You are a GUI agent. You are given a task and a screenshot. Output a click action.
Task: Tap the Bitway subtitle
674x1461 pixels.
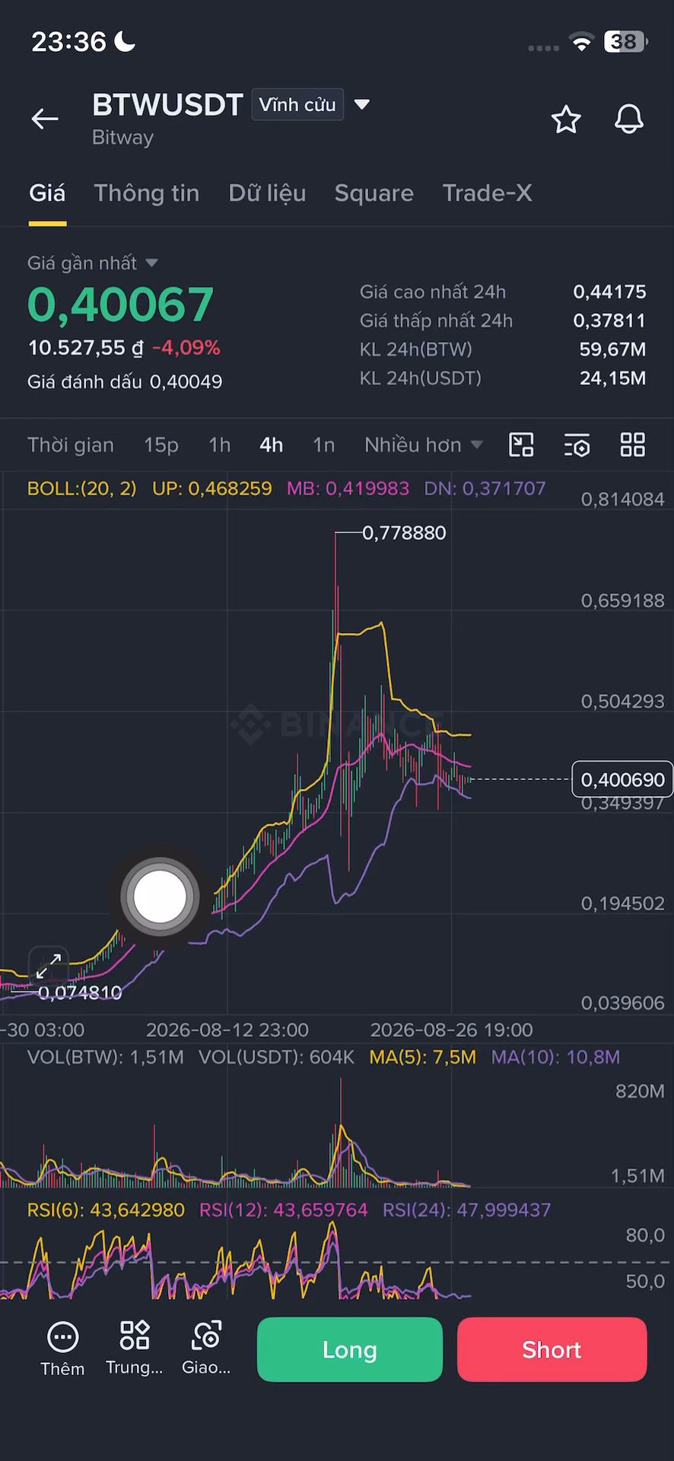[x=122, y=138]
